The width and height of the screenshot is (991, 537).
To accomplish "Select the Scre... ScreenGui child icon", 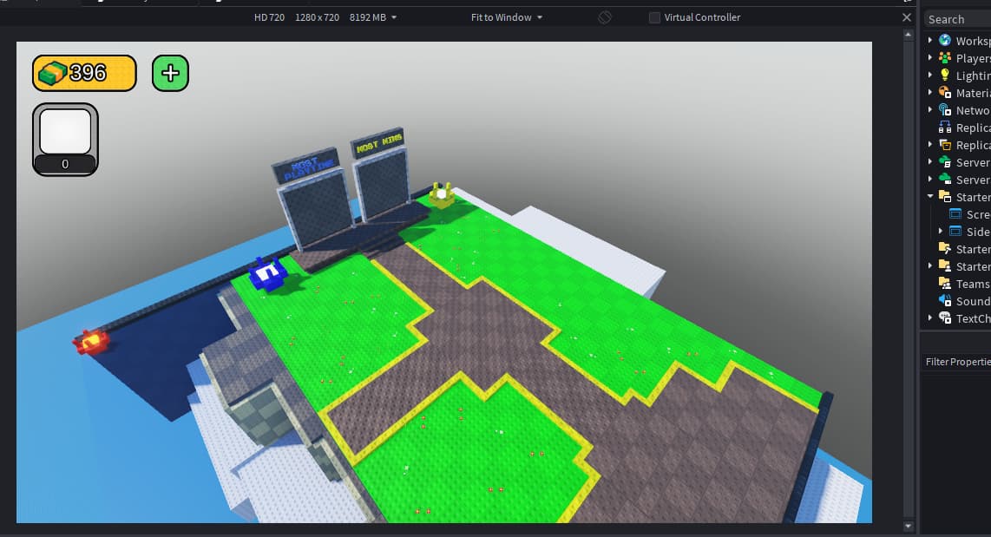I will coord(955,214).
